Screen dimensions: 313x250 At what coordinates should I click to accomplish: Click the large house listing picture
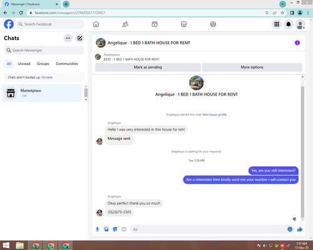197,83
